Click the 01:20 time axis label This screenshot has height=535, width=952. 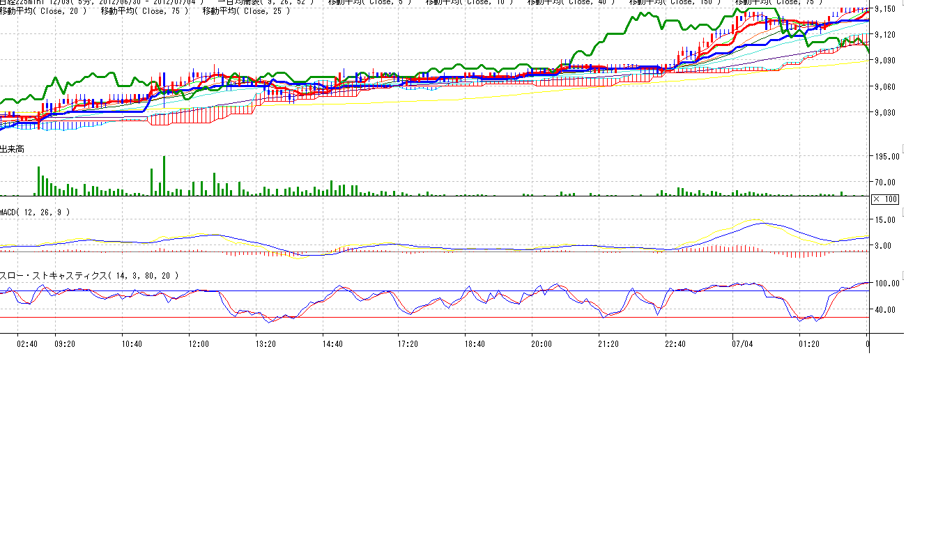click(808, 343)
